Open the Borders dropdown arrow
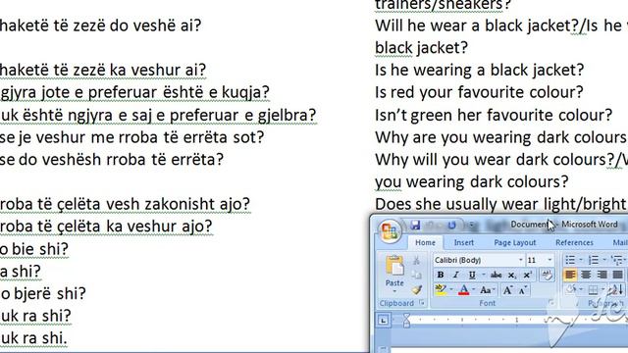The width and height of the screenshot is (628, 353). (602, 290)
